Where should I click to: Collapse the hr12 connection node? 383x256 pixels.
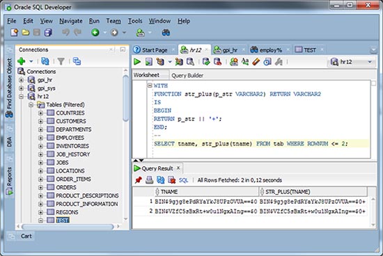coord(22,97)
